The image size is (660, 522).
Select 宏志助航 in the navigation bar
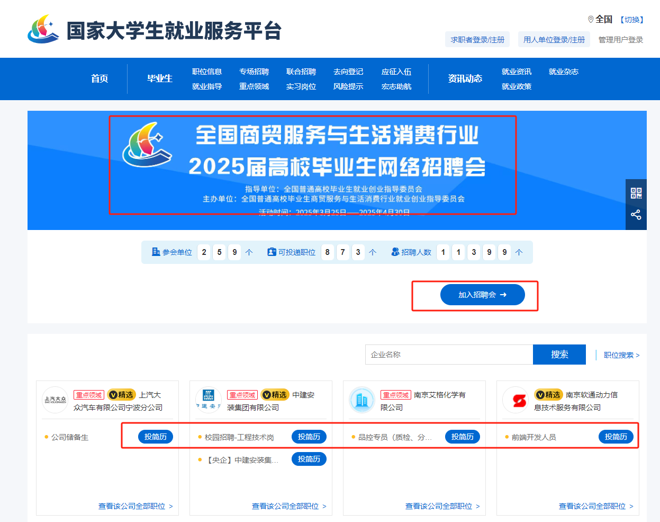point(396,86)
